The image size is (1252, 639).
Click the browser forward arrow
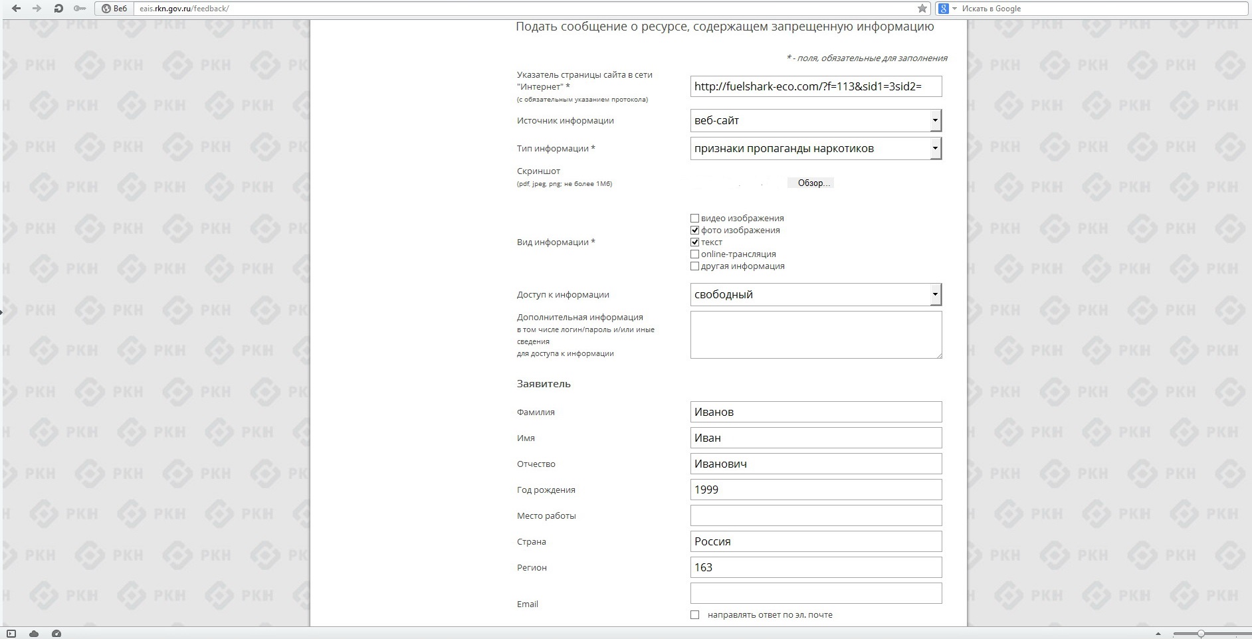click(37, 9)
